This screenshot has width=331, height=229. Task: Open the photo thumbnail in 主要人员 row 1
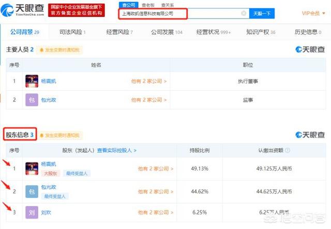(32, 81)
